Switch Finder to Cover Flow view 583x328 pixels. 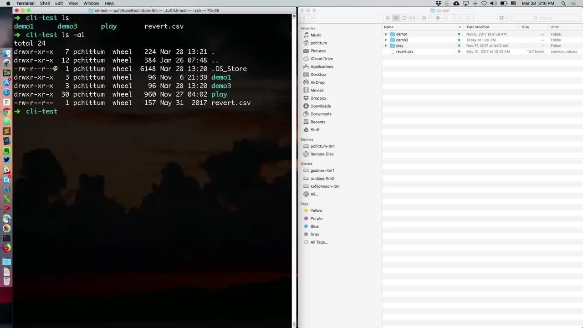click(x=412, y=18)
